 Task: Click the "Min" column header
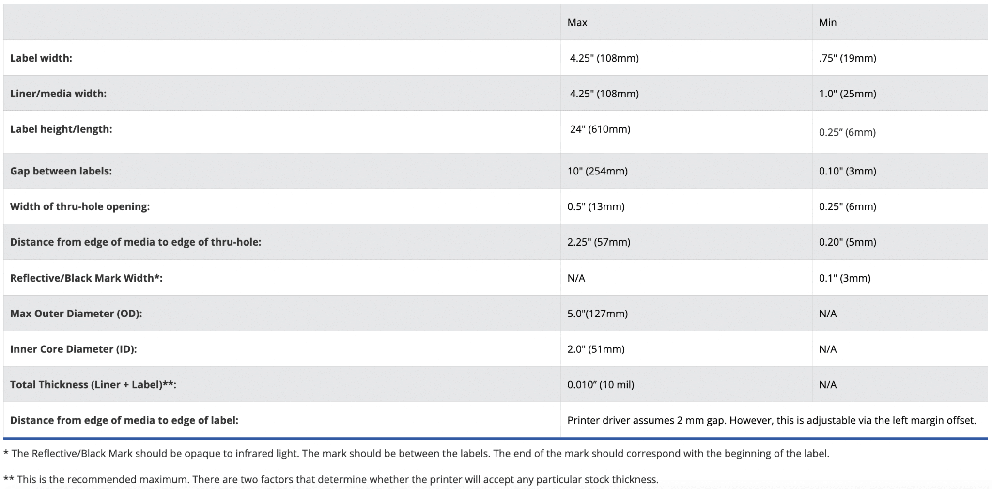(827, 22)
